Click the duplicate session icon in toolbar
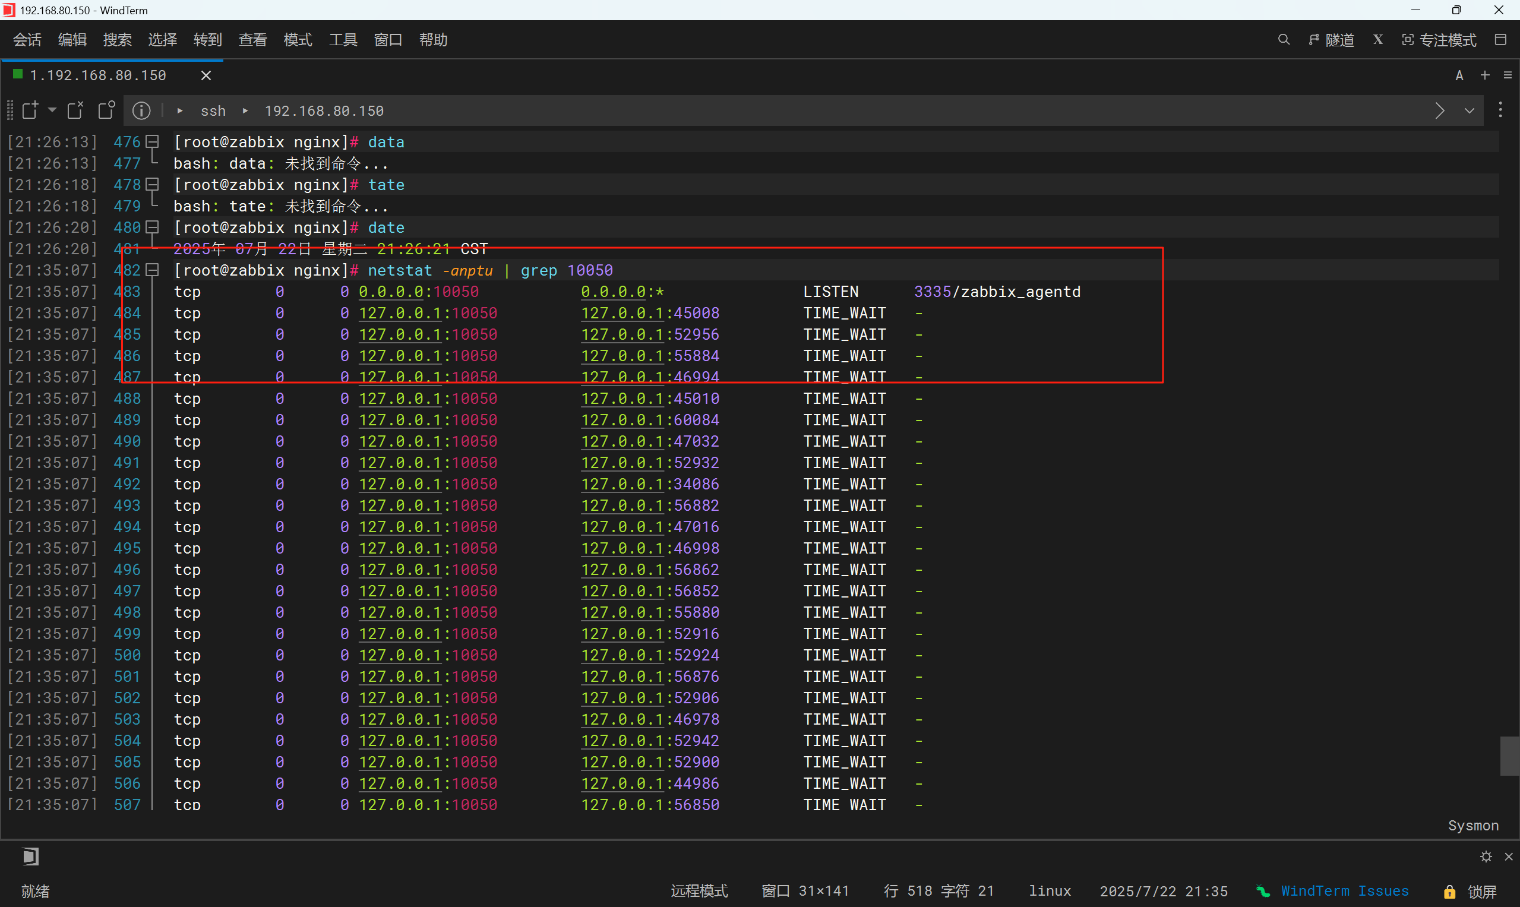This screenshot has width=1520, height=907. 106,110
